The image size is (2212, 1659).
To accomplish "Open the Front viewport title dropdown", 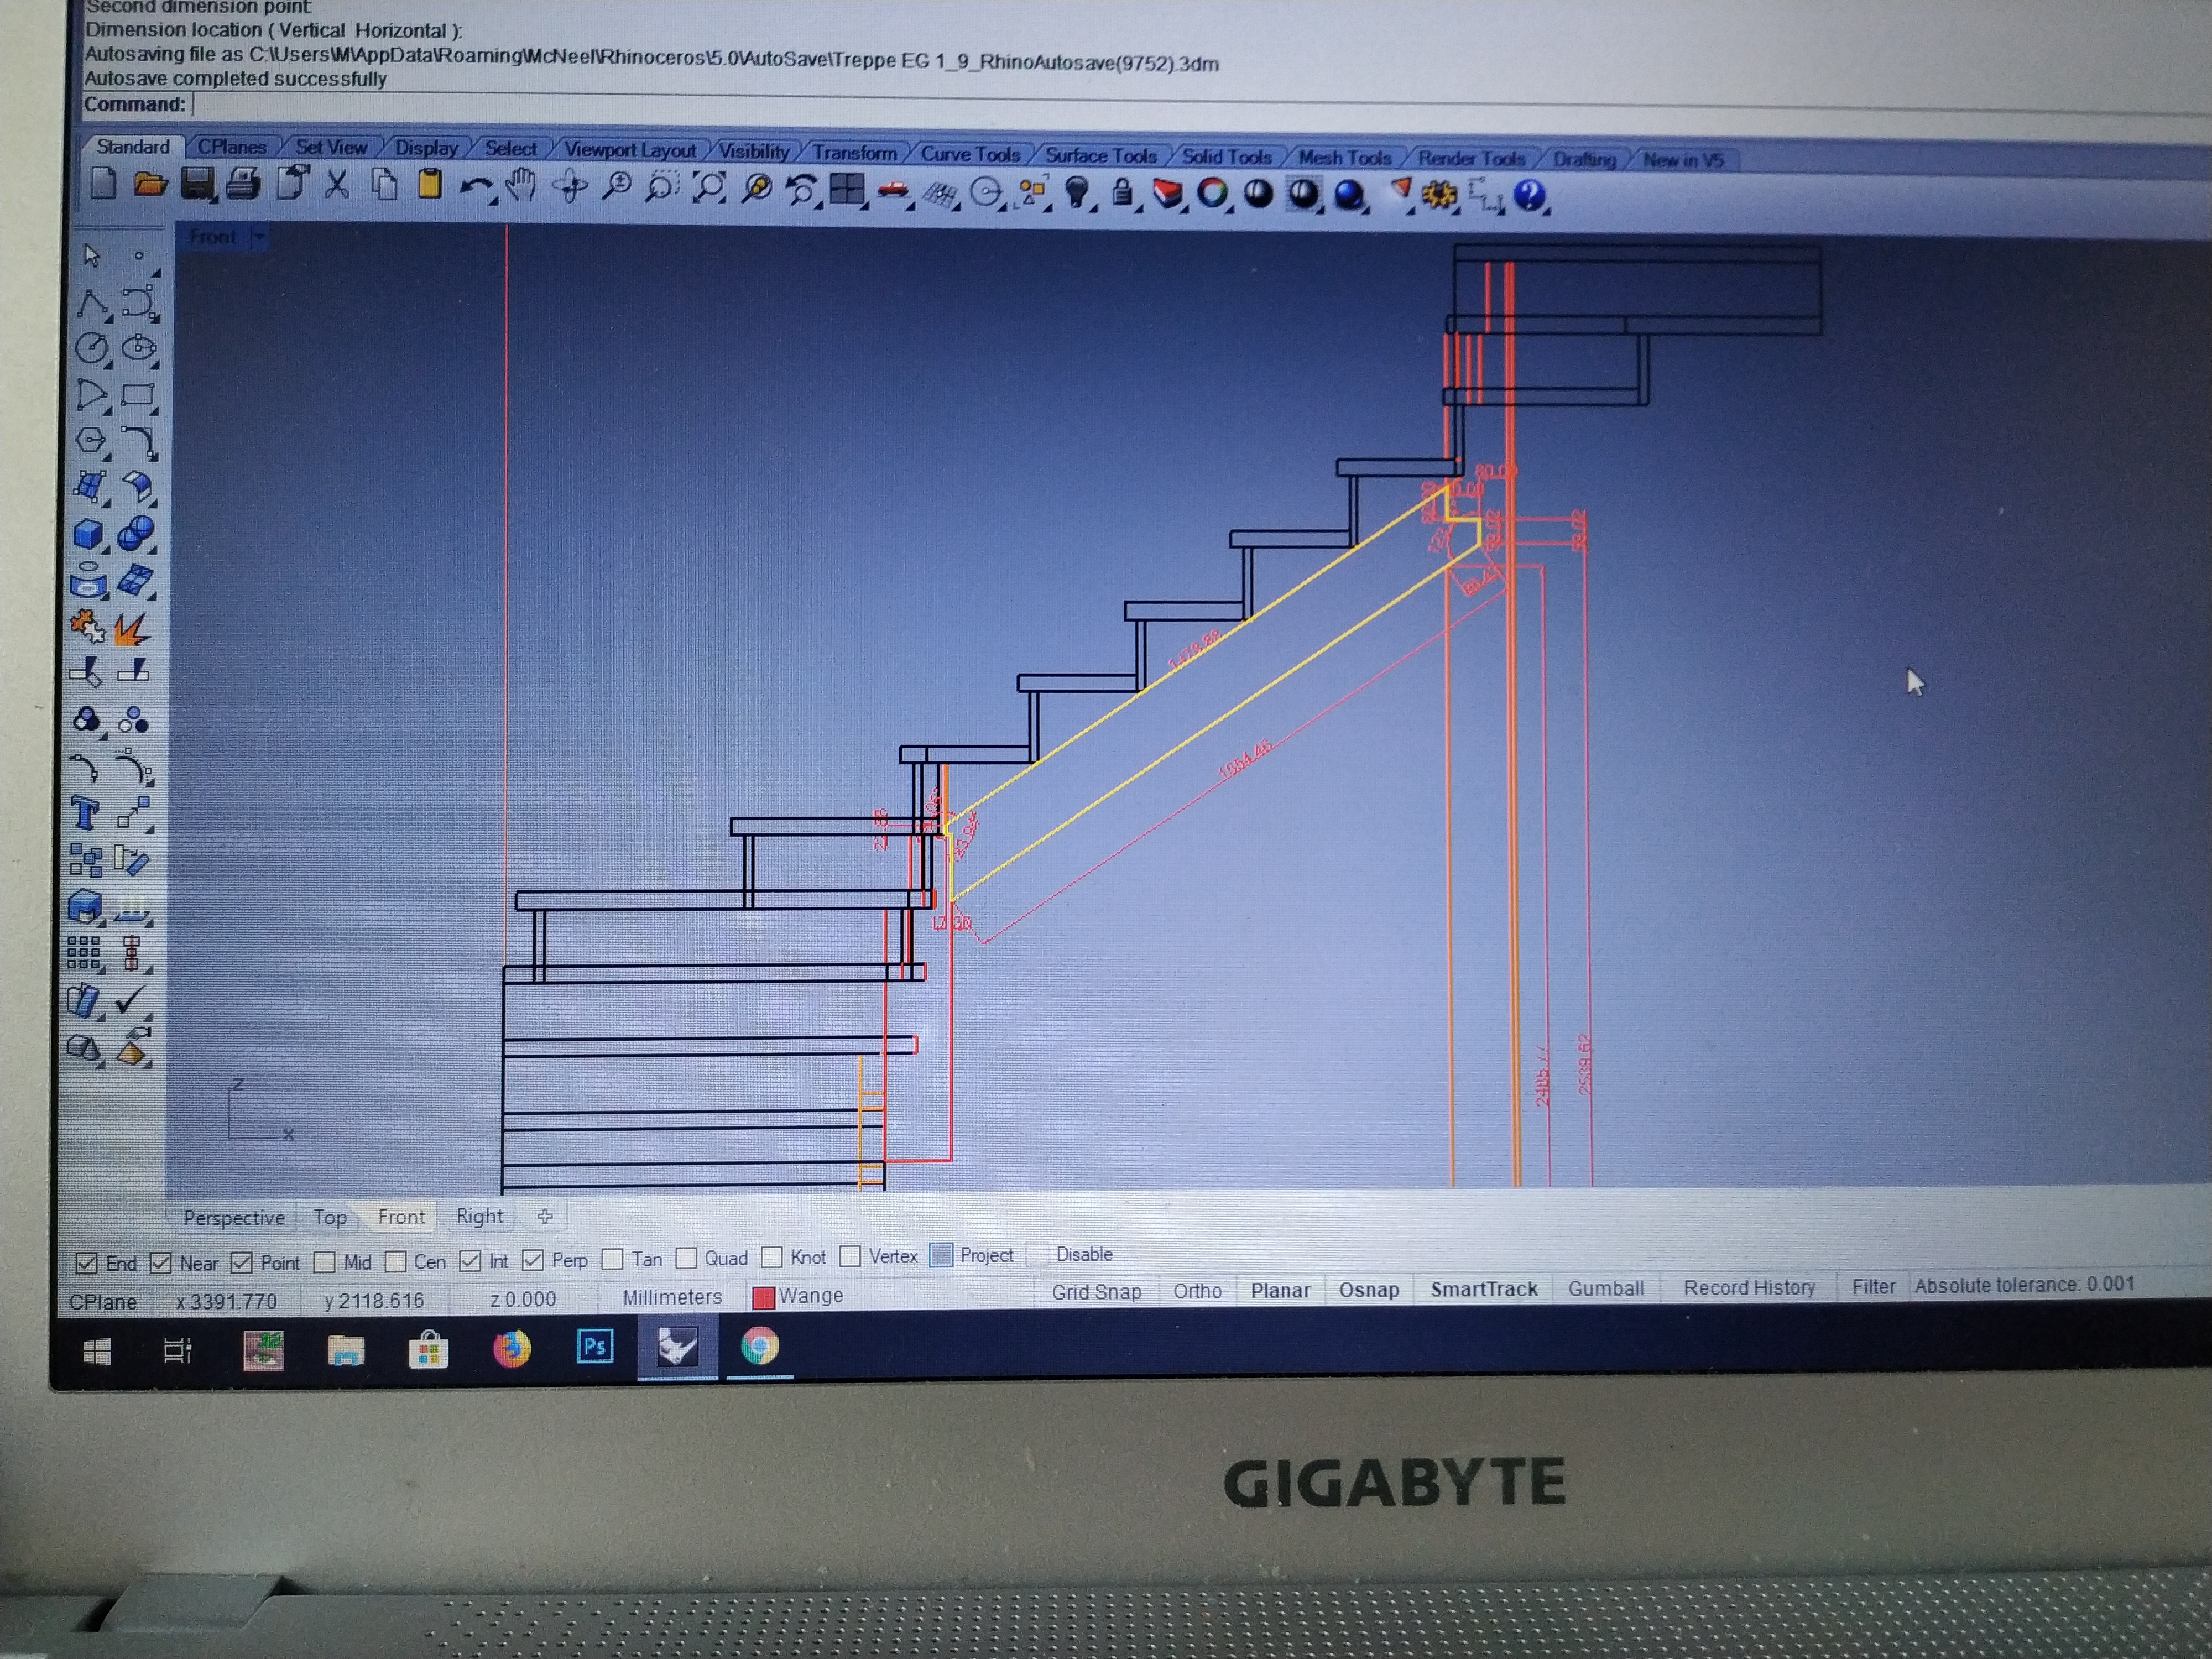I will [259, 237].
